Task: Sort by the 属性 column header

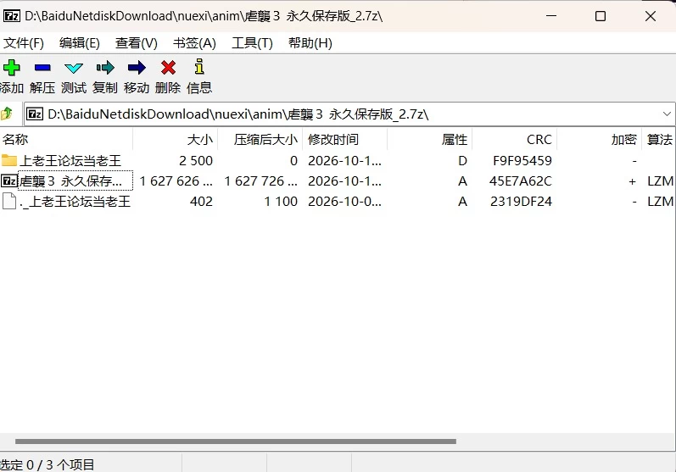Action: click(429, 139)
